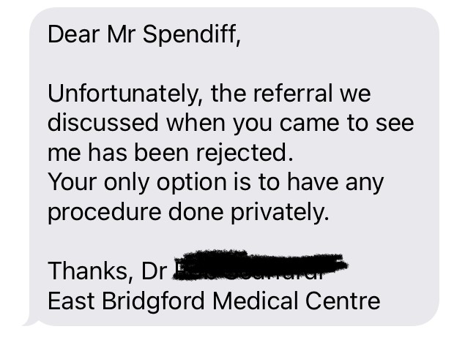Click the word 'rejected' in the message

(245, 153)
